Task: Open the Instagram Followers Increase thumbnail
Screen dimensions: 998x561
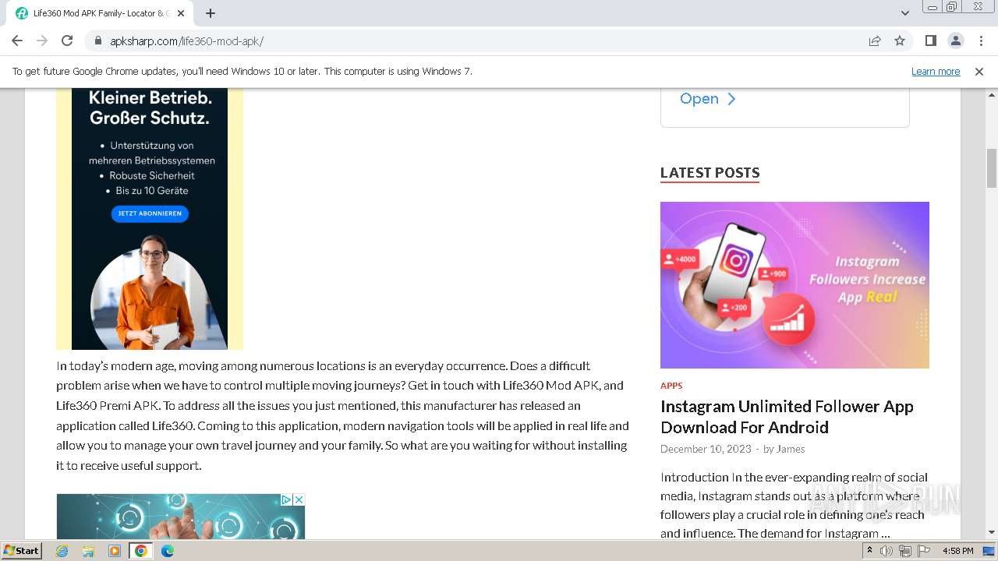Action: 795,285
